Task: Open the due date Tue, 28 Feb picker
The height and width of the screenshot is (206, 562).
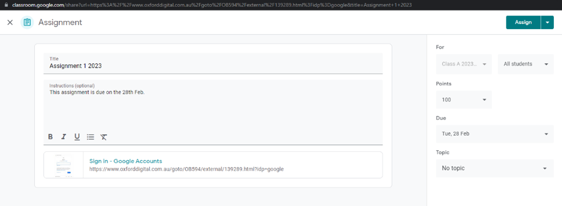Action: coord(494,134)
